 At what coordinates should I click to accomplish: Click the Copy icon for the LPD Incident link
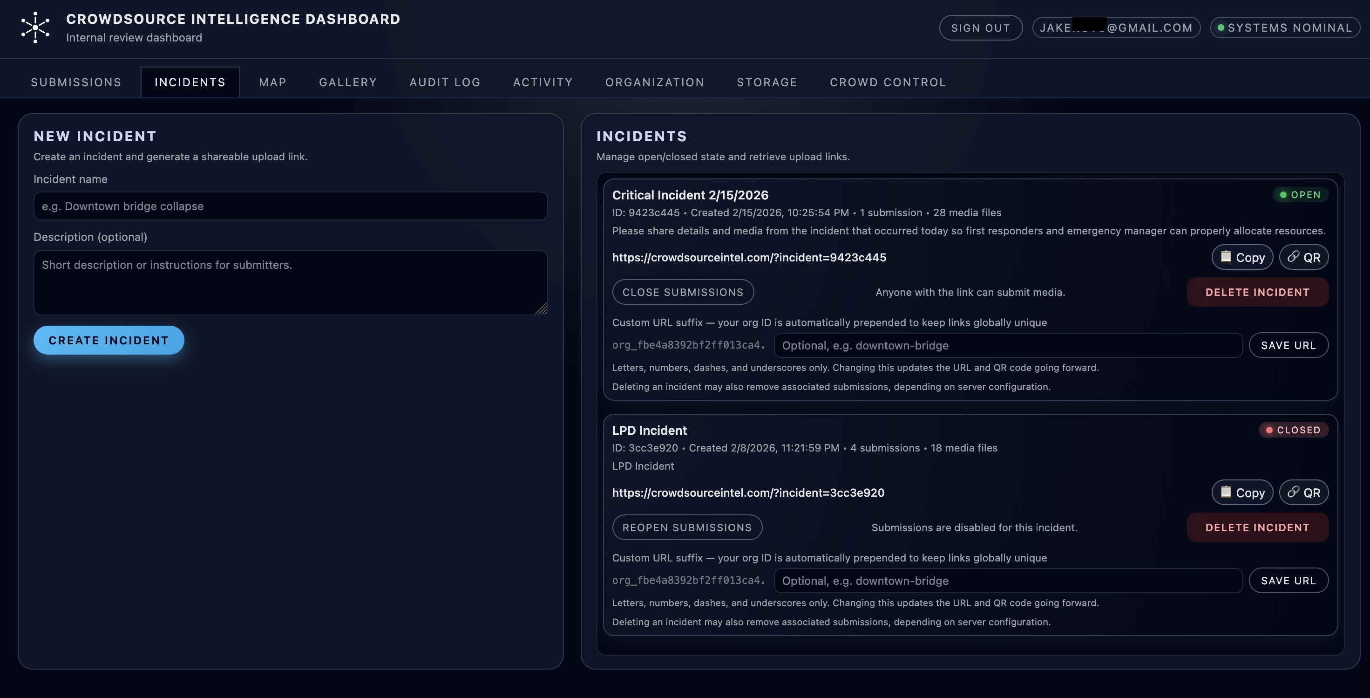point(1242,492)
